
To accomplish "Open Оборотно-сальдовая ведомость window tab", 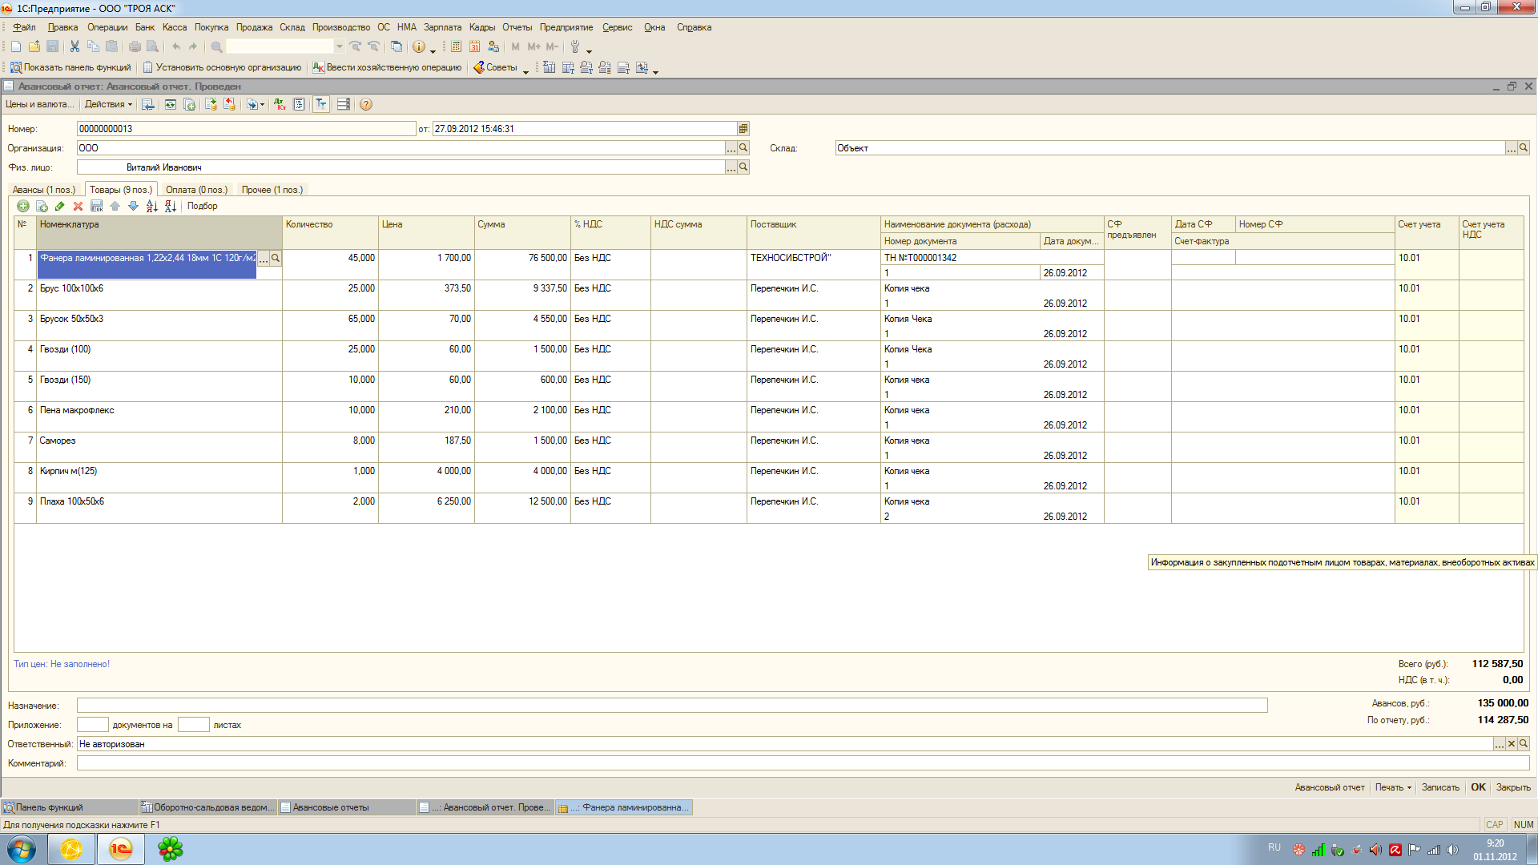I will point(207,808).
